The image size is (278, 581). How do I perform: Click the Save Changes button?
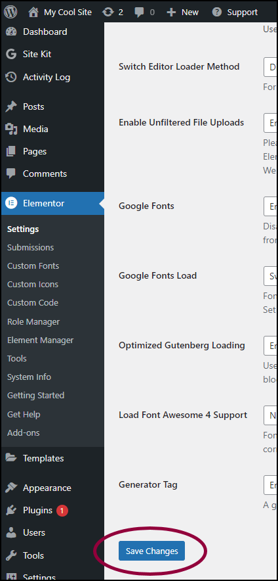coord(151,551)
